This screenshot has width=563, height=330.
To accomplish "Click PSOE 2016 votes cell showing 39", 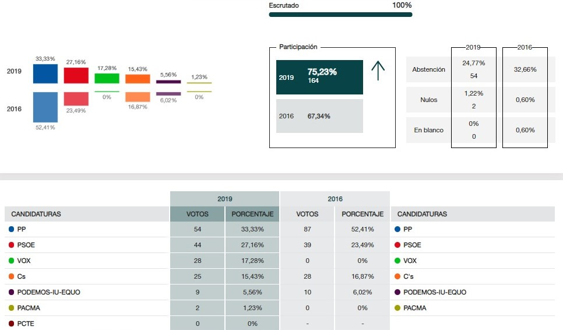I will pyautogui.click(x=307, y=245).
